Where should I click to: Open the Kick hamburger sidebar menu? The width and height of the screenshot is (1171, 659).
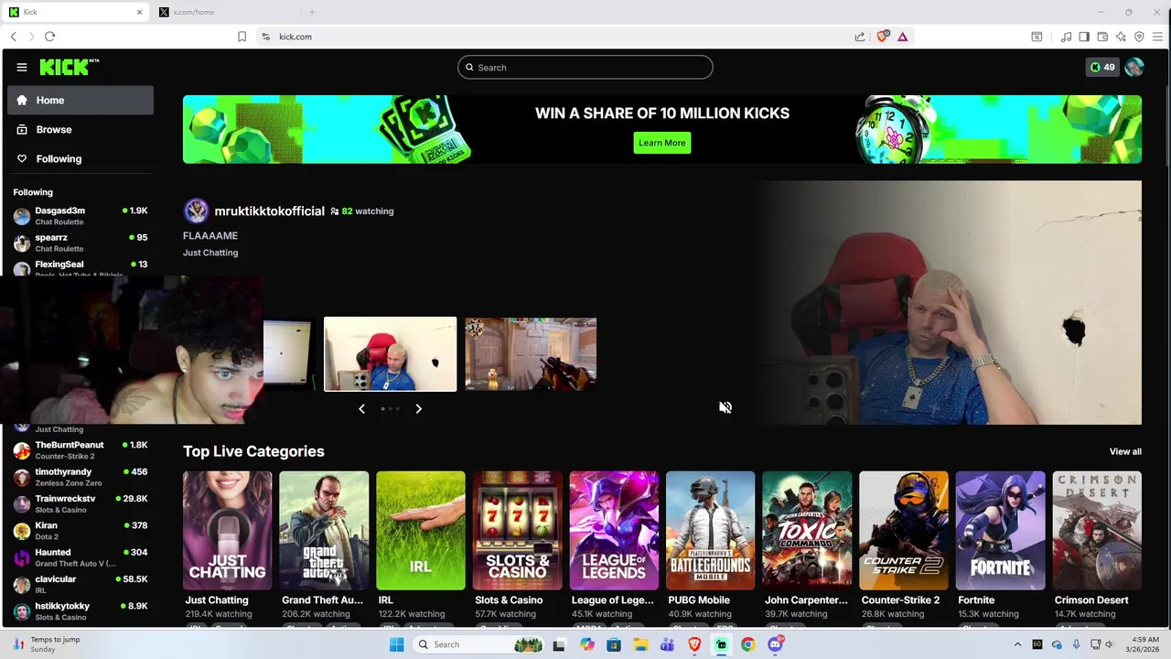pyautogui.click(x=21, y=67)
